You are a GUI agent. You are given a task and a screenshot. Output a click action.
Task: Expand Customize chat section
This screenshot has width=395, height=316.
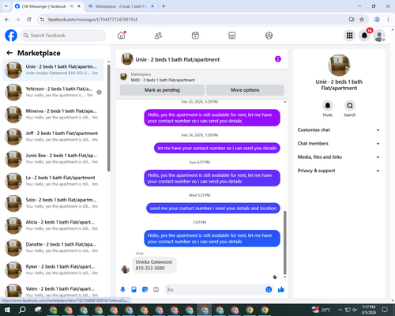[x=339, y=130]
